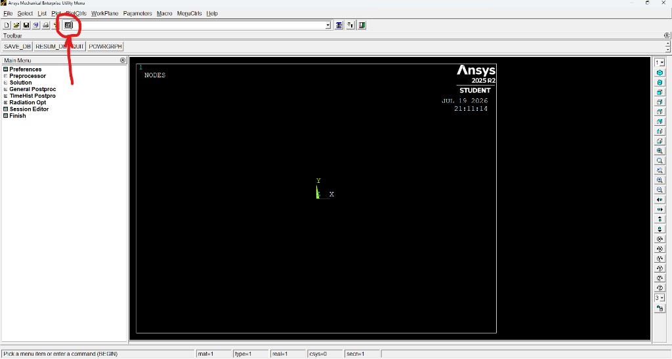This screenshot has height=359, width=672.
Task: Open the Pan-Zoom-Rotate dialog icon
Action: (x=36, y=26)
